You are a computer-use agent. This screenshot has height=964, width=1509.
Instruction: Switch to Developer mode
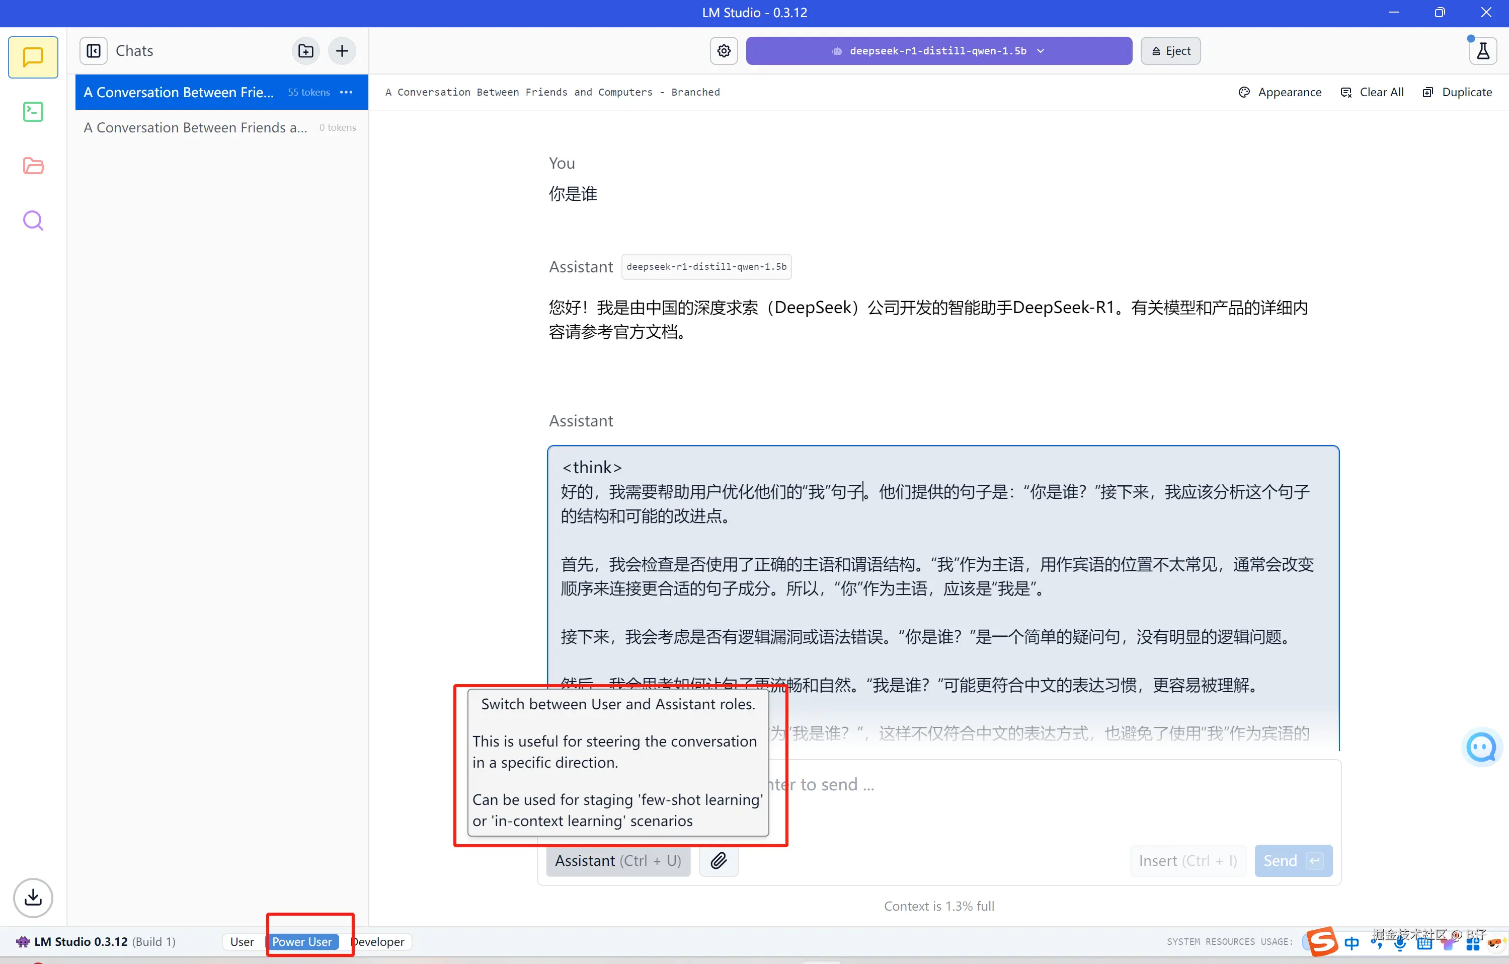379,941
